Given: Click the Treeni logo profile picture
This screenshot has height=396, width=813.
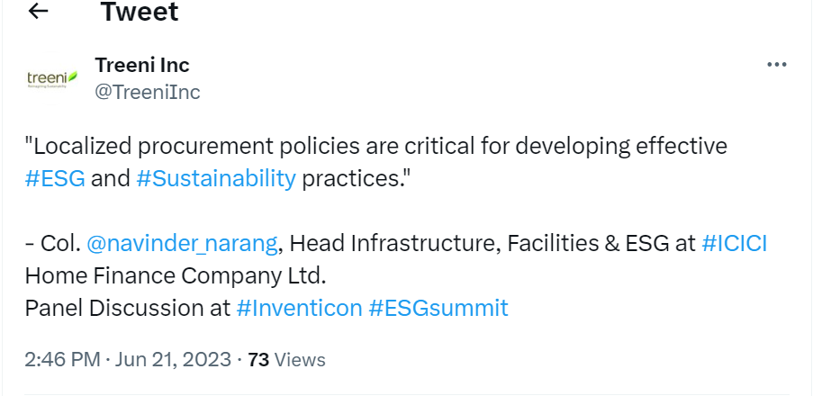Looking at the screenshot, I should coord(52,78).
